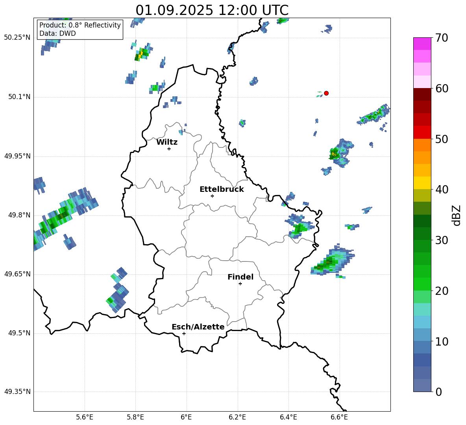Click the 6.6°E longitude label
The width and height of the screenshot is (466, 425).
(339, 417)
